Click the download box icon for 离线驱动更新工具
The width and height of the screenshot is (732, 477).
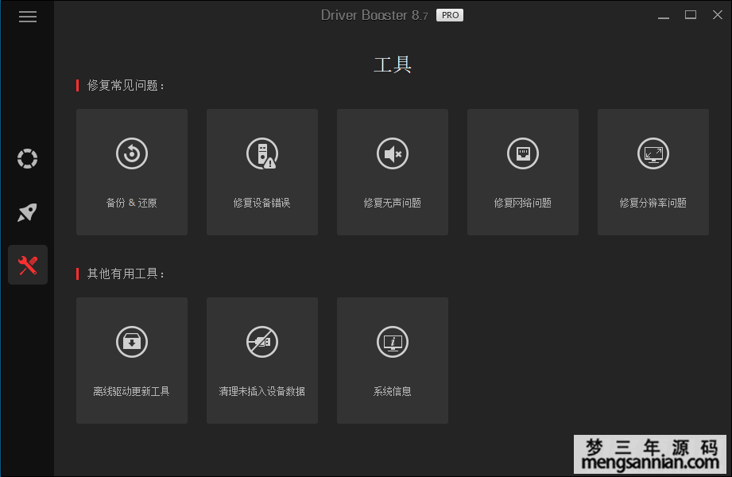(132, 342)
